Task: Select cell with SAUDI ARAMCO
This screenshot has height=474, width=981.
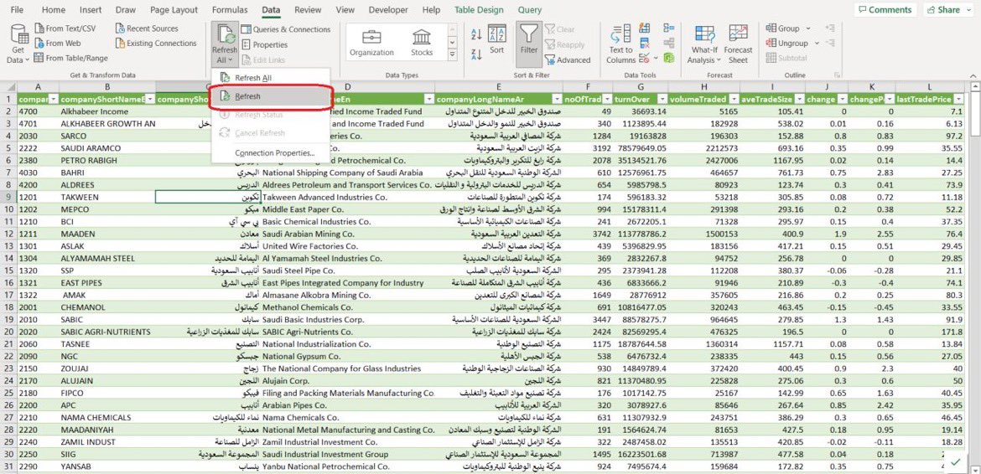Action: click(107, 148)
